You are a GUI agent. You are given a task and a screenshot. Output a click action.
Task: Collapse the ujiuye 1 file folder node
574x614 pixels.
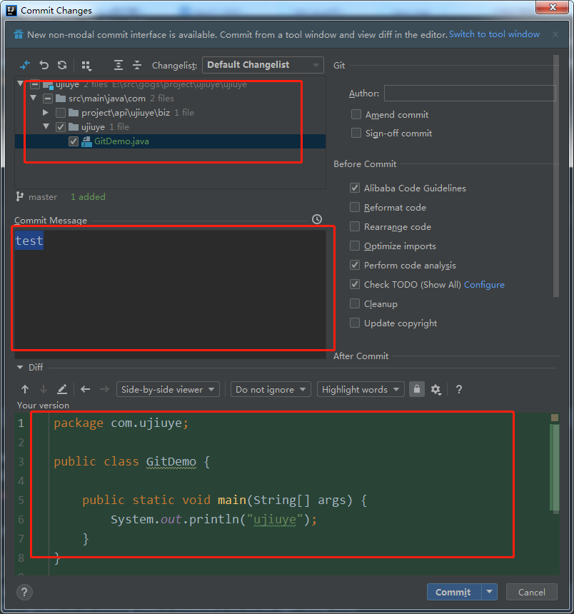click(46, 126)
